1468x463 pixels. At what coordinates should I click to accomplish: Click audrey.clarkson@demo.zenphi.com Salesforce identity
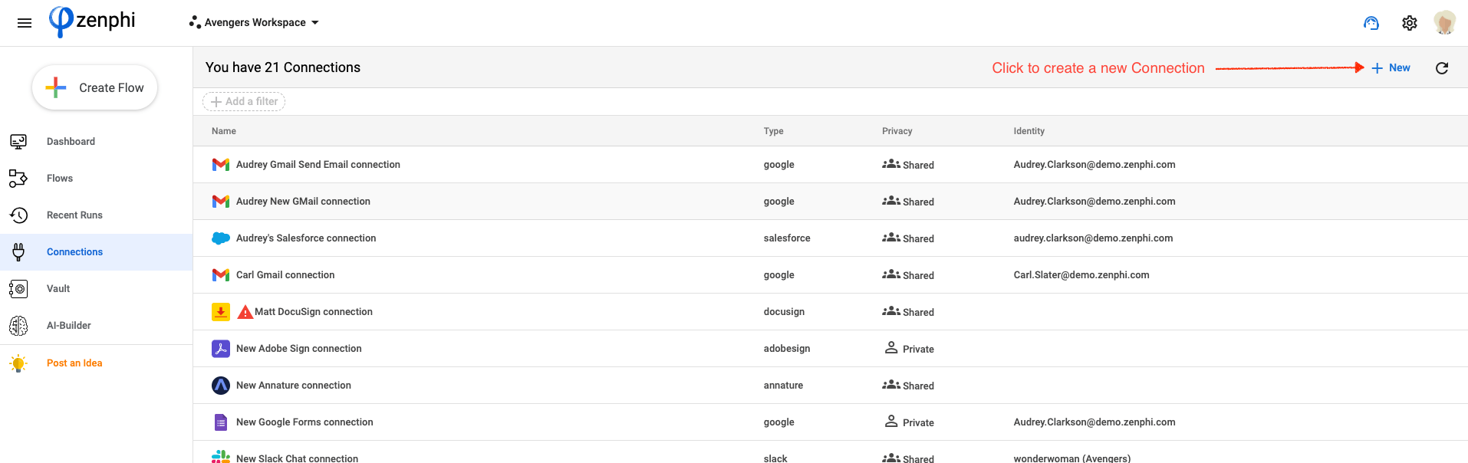(1093, 238)
